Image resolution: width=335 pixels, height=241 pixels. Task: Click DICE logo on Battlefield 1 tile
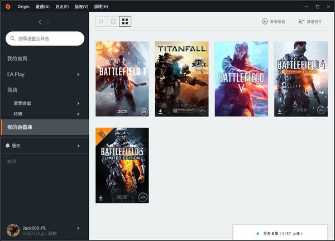pos(122,112)
